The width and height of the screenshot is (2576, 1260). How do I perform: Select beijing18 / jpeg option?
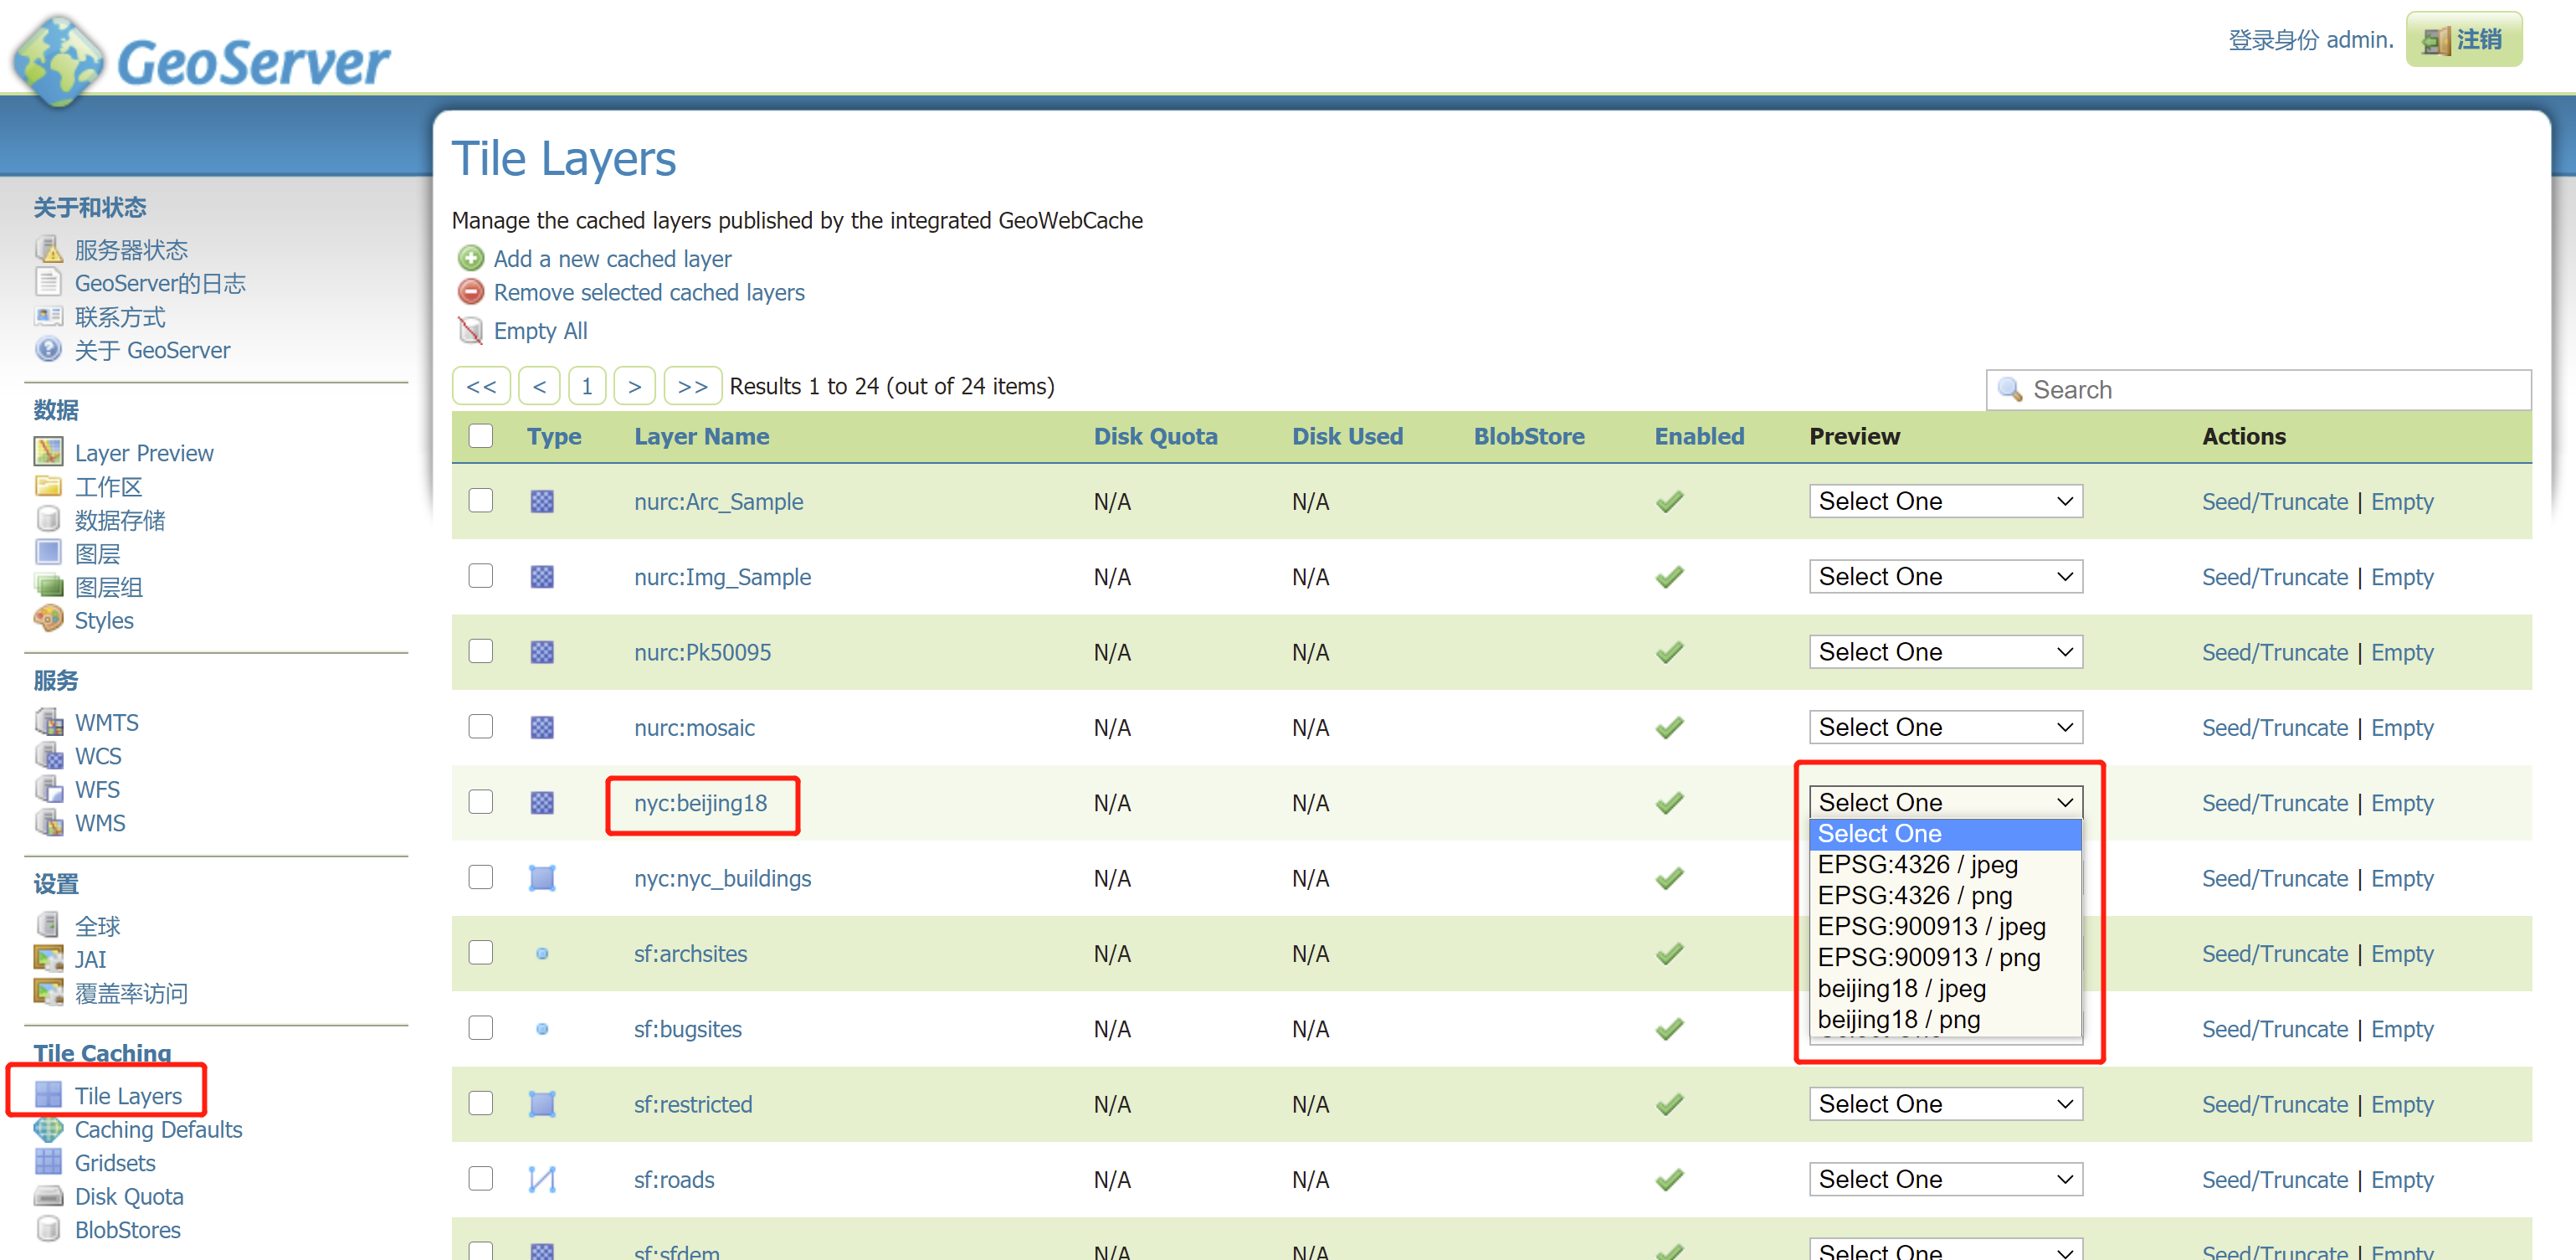(1901, 988)
